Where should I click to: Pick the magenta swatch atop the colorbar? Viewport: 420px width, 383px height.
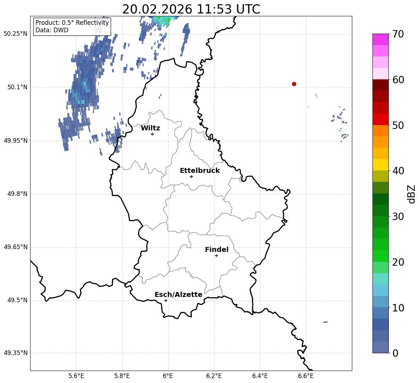click(380, 39)
